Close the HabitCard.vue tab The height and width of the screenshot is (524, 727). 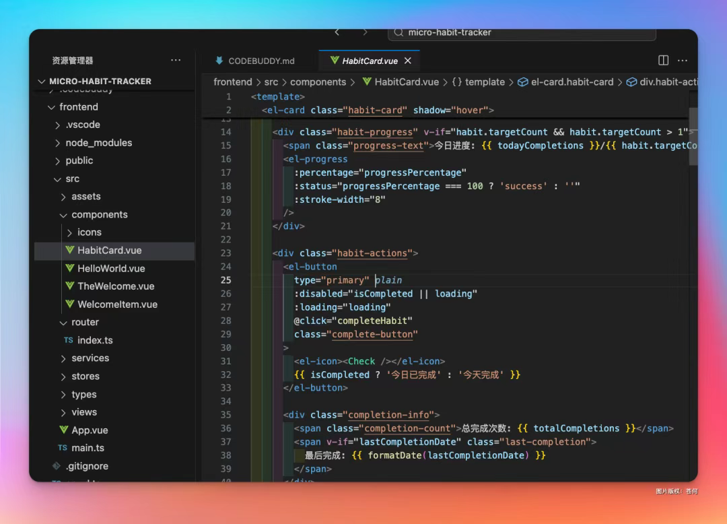[x=408, y=61]
